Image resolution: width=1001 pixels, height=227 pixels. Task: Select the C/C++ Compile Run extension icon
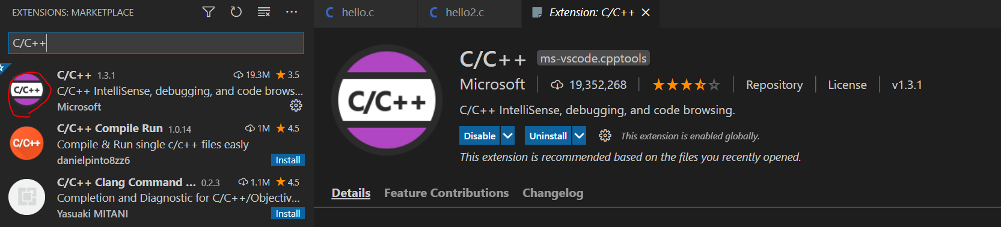27,144
